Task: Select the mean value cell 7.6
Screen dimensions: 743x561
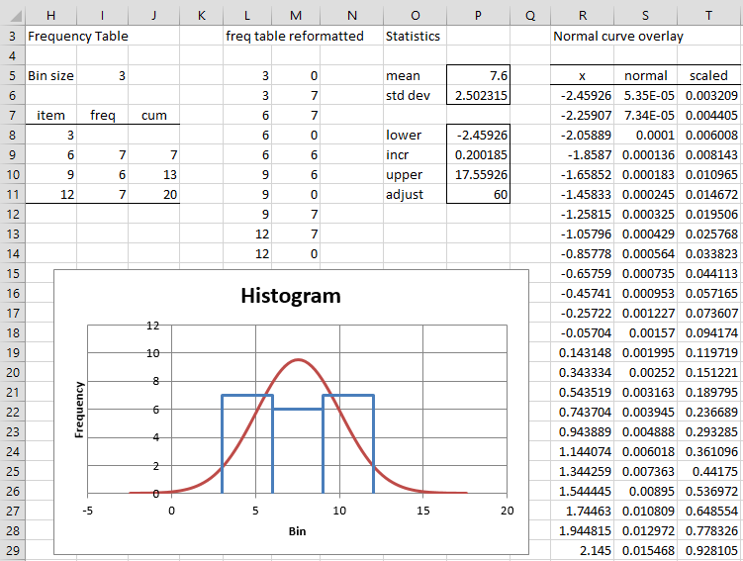Action: click(x=478, y=75)
